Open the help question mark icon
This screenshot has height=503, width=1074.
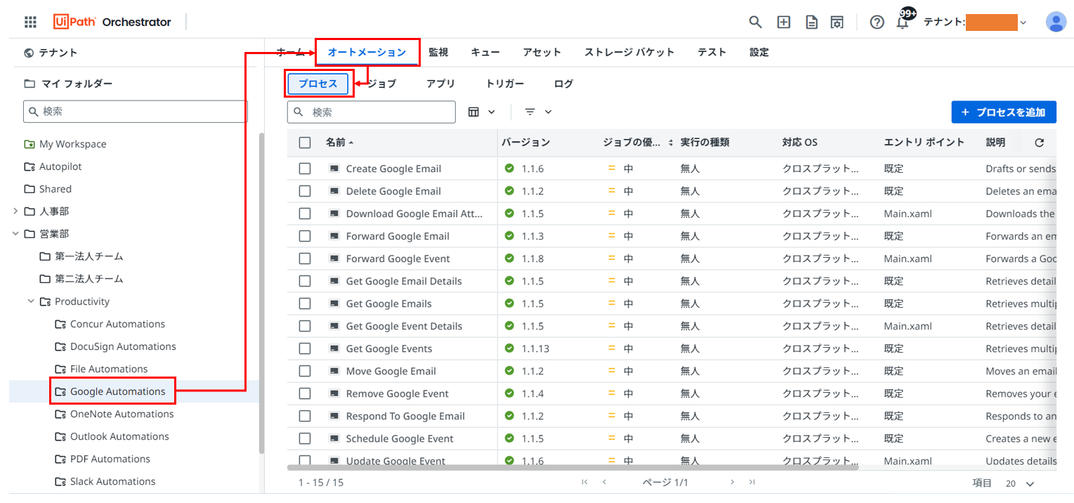coord(877,22)
